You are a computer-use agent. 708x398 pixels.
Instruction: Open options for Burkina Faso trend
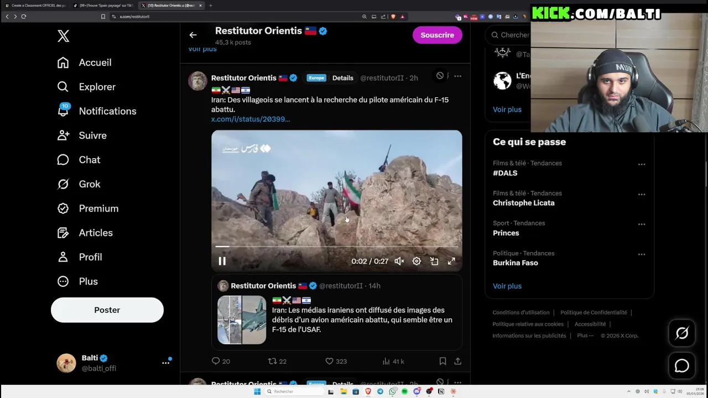pyautogui.click(x=642, y=254)
